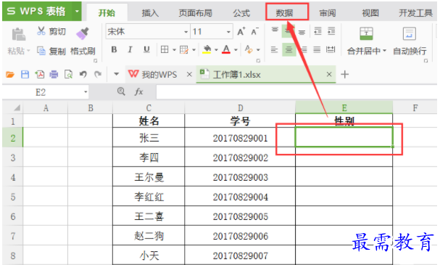Image resolution: width=440 pixels, height=265 pixels.
Task: Click the clear formatting eraser icon
Action: pos(249,49)
